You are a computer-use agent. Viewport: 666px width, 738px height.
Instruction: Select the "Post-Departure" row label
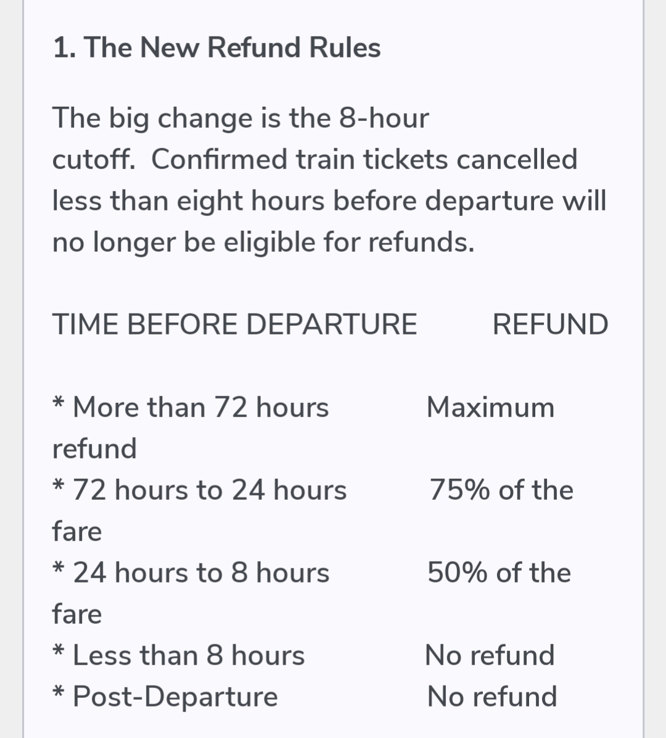point(175,697)
